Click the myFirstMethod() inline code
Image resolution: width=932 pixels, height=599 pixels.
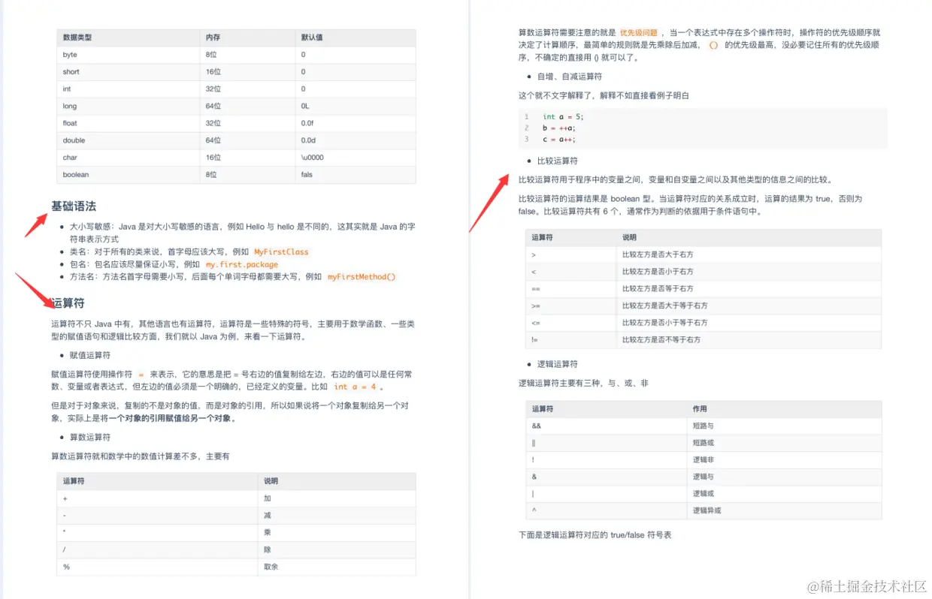362,277
